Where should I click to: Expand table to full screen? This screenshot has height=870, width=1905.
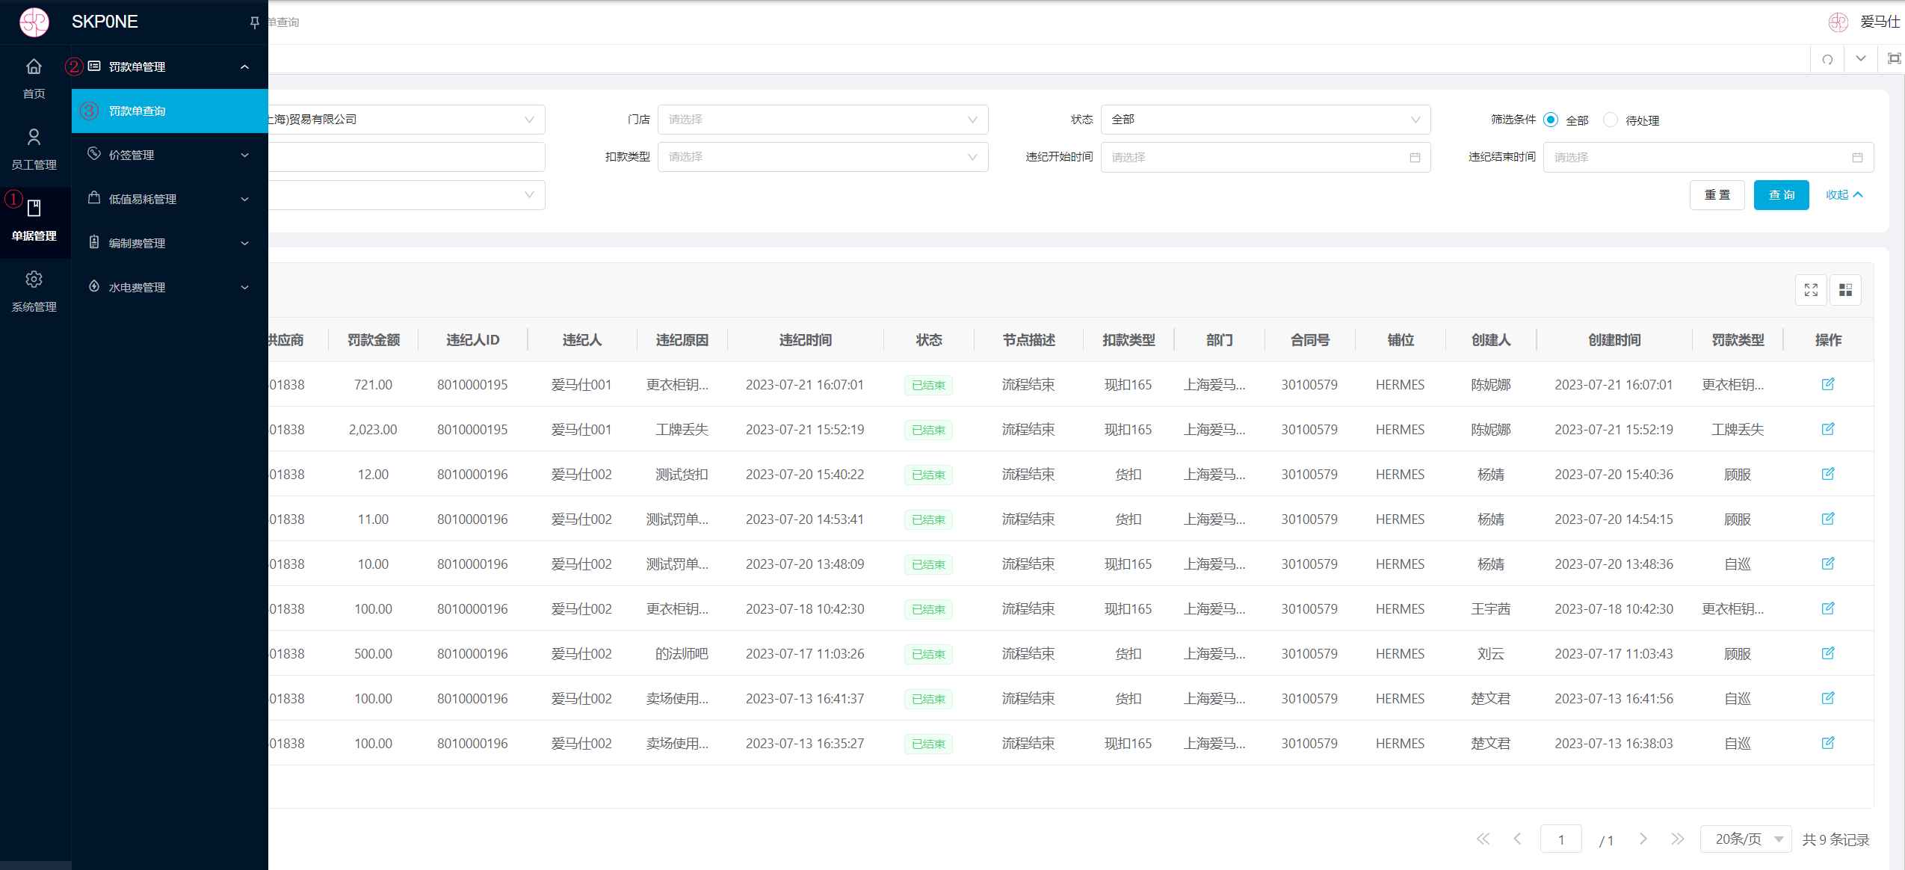click(x=1811, y=289)
